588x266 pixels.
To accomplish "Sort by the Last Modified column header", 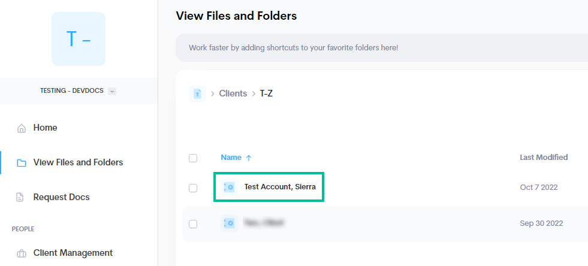I will [544, 158].
